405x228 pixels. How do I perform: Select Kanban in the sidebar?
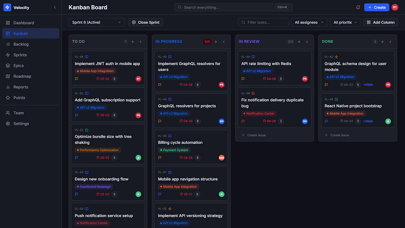pyautogui.click(x=31, y=34)
